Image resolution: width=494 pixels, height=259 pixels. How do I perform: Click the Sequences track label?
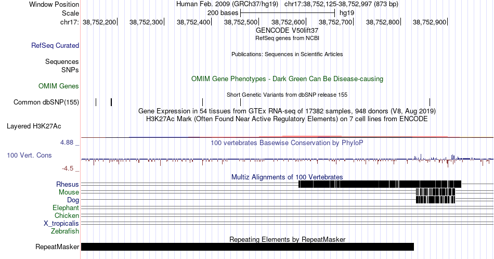(x=62, y=61)
